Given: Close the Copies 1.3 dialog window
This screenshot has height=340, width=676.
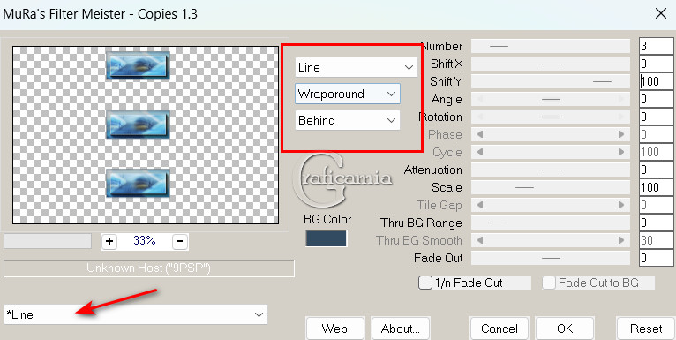Looking at the screenshot, I should click(660, 14).
